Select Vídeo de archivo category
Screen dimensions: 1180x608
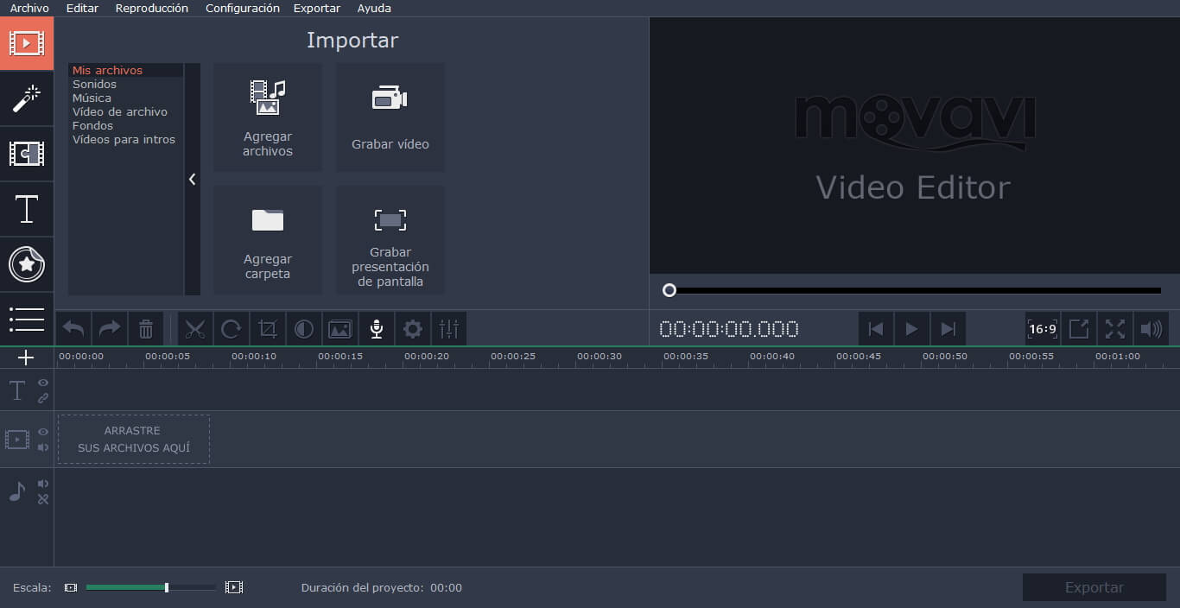tap(125, 111)
